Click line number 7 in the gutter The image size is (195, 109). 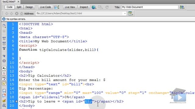tap(13, 50)
